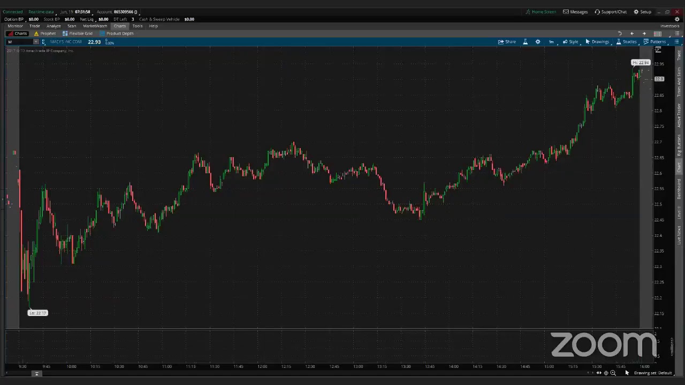Click the crosshair target icon
This screenshot has width=685, height=385.
[606, 373]
